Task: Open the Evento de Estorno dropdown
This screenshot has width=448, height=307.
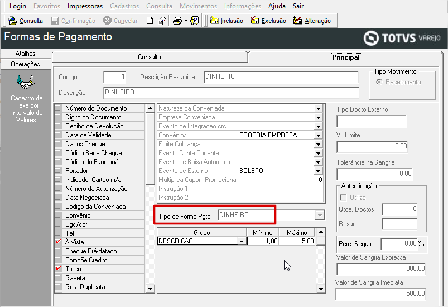Action: (x=318, y=171)
